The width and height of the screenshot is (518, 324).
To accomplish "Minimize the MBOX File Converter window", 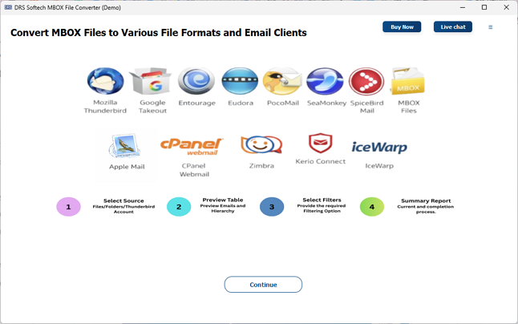I will 463,7.
